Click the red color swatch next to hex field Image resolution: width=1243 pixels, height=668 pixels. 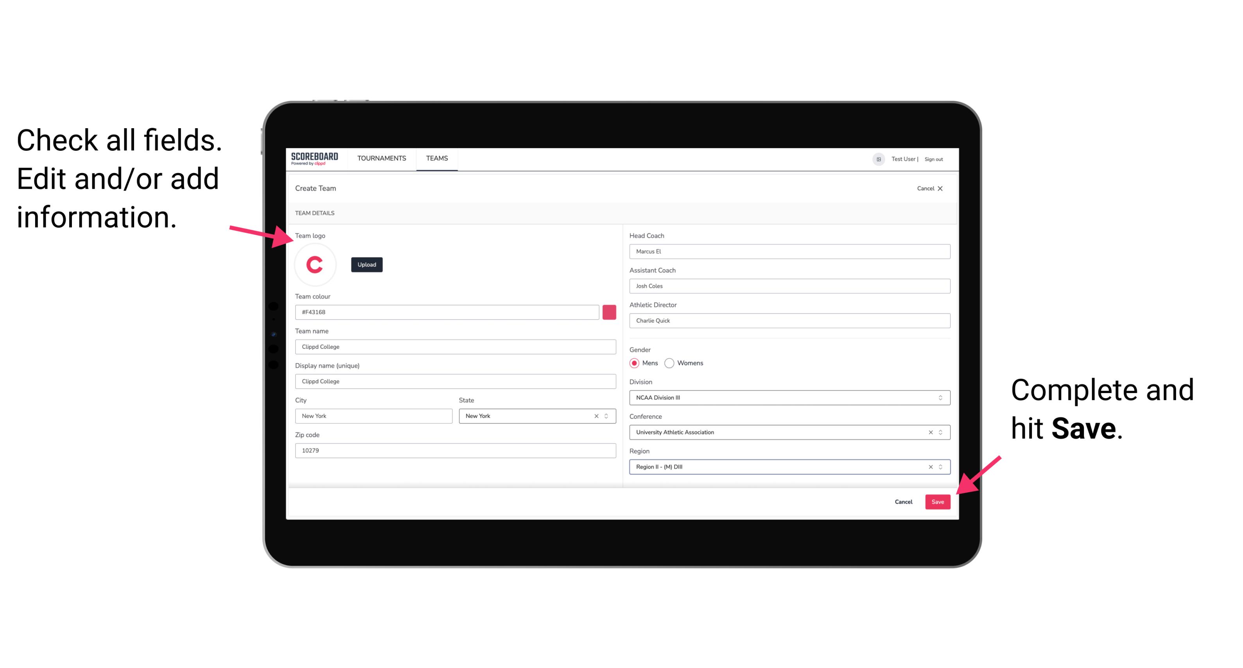[x=609, y=312]
